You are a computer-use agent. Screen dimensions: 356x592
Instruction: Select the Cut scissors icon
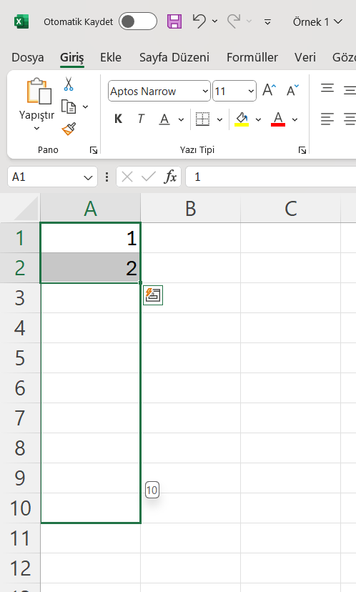click(x=69, y=84)
